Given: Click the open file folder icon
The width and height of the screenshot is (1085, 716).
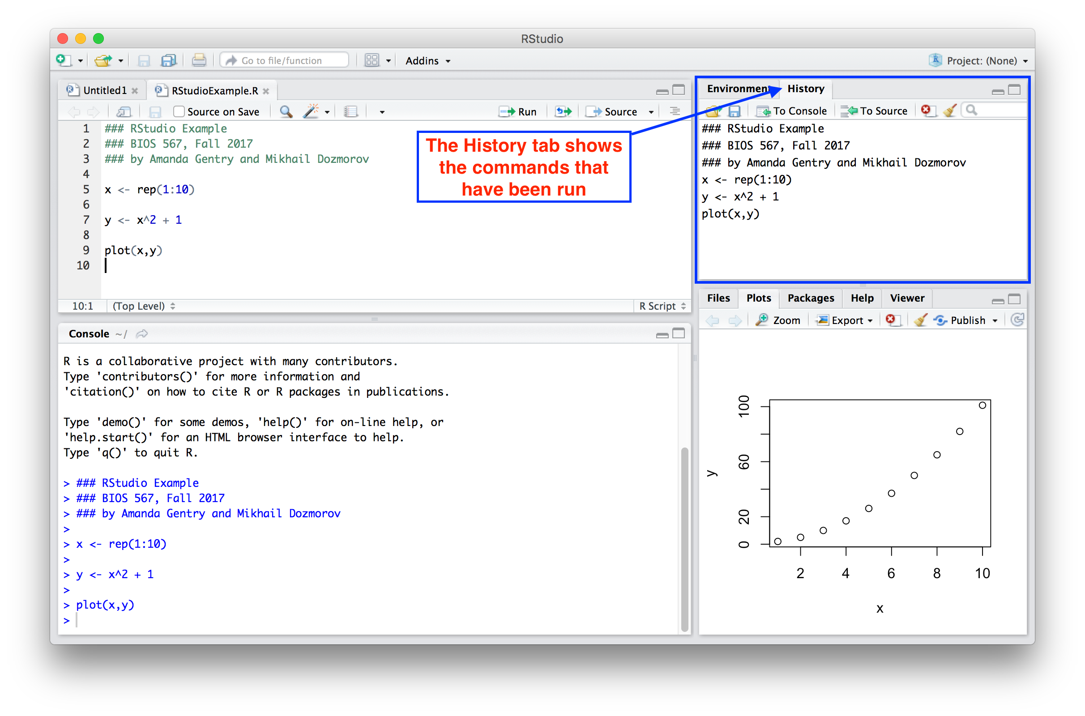Looking at the screenshot, I should pyautogui.click(x=103, y=60).
